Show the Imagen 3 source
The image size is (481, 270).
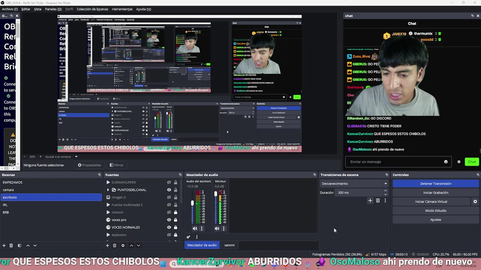coord(169,197)
